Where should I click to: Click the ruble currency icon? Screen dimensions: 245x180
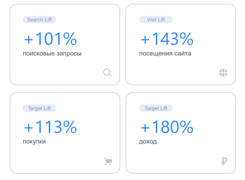[x=224, y=162]
